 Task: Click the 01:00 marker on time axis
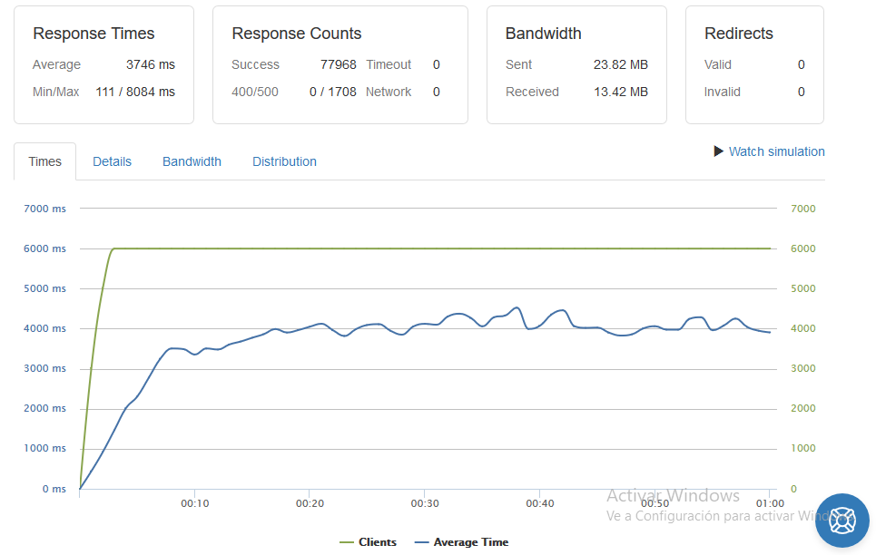[x=770, y=503]
